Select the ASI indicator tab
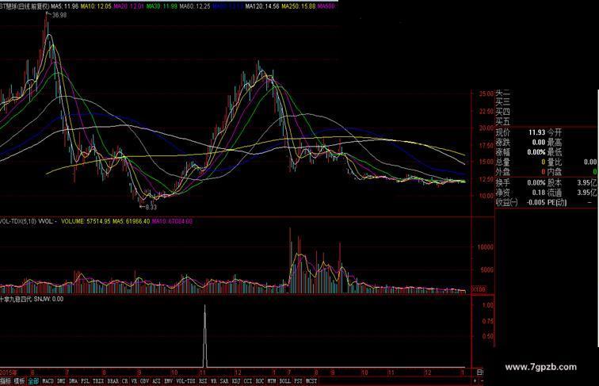The width and height of the screenshot is (599, 386). (x=157, y=381)
